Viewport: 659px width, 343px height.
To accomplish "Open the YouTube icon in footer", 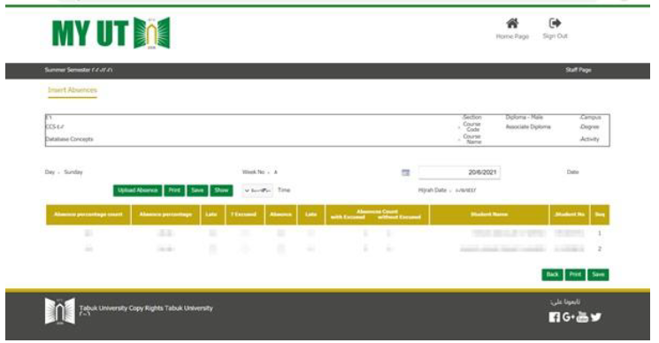I will point(582,316).
